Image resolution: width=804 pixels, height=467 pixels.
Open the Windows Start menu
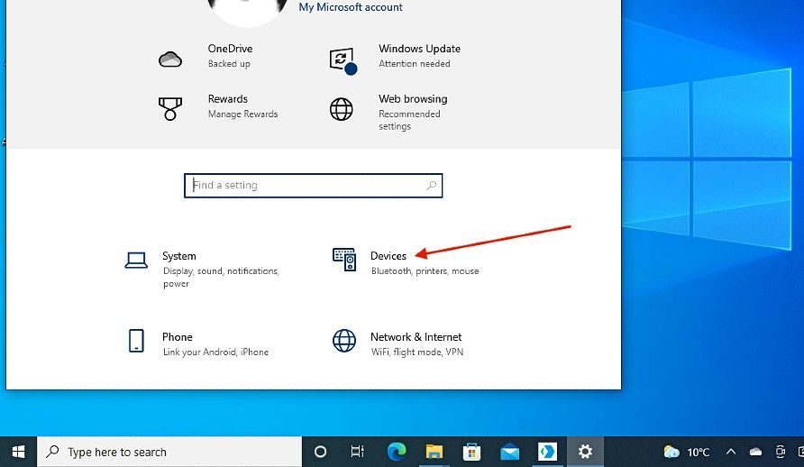[x=18, y=452]
